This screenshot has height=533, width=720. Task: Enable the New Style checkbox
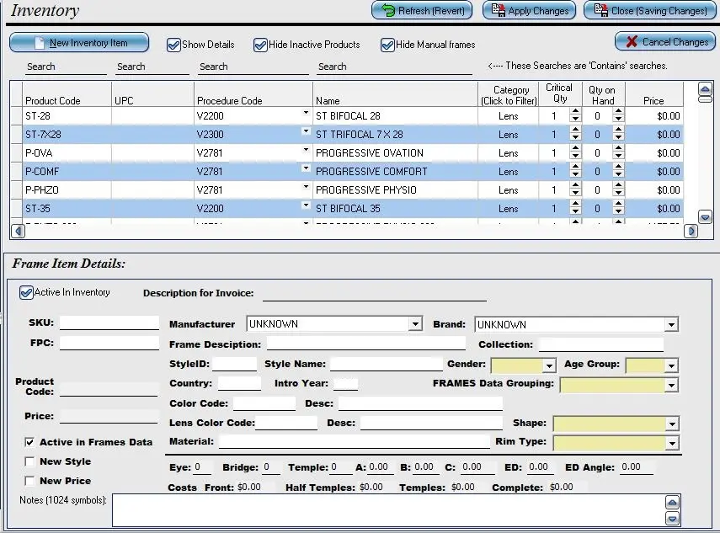pos(28,461)
